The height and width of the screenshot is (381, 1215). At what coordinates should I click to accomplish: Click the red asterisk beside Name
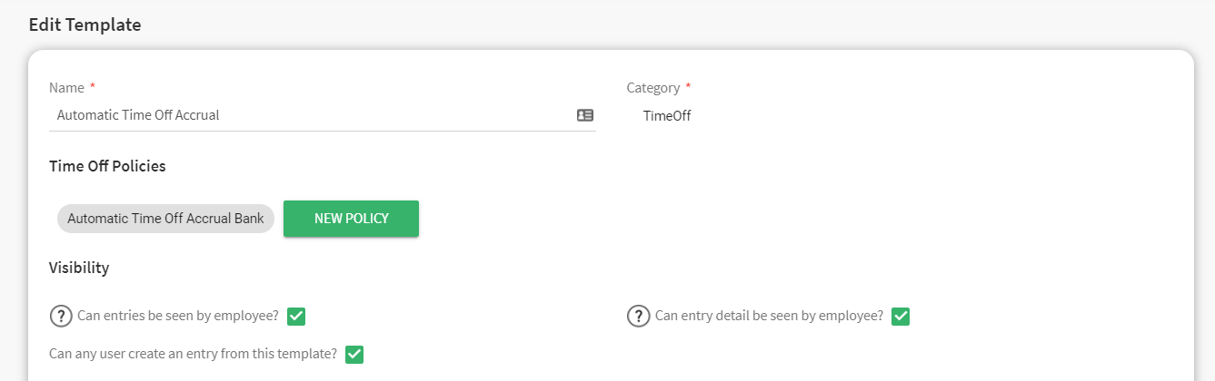click(x=93, y=87)
